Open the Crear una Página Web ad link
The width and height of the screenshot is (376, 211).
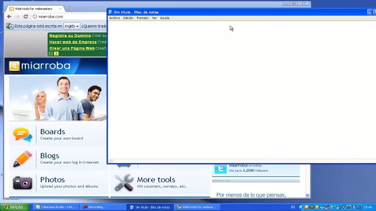coord(72,48)
